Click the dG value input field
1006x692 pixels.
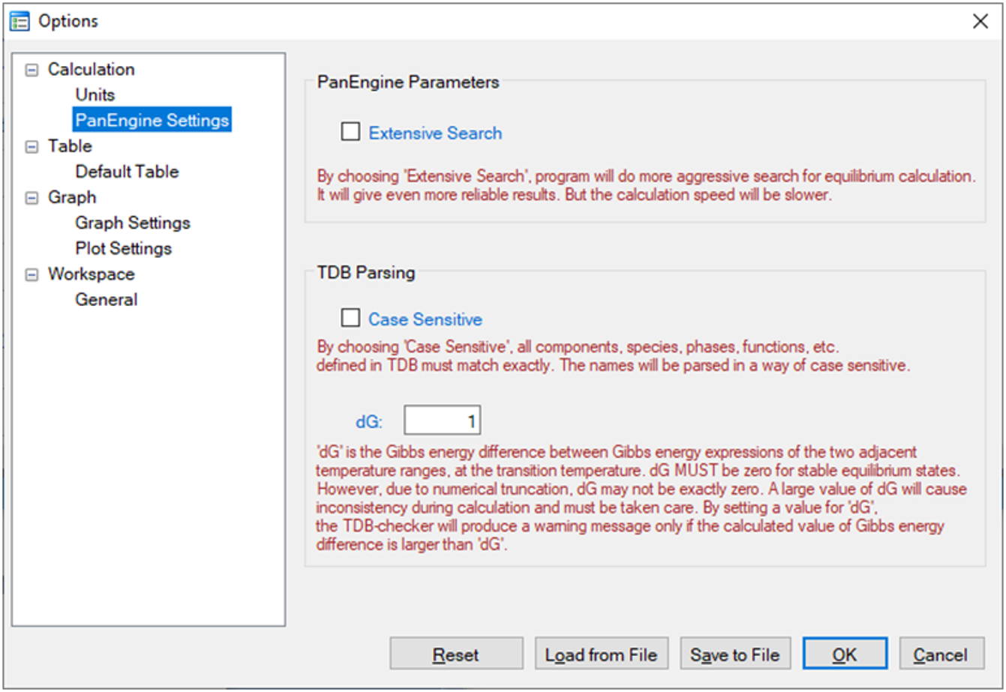tap(442, 421)
